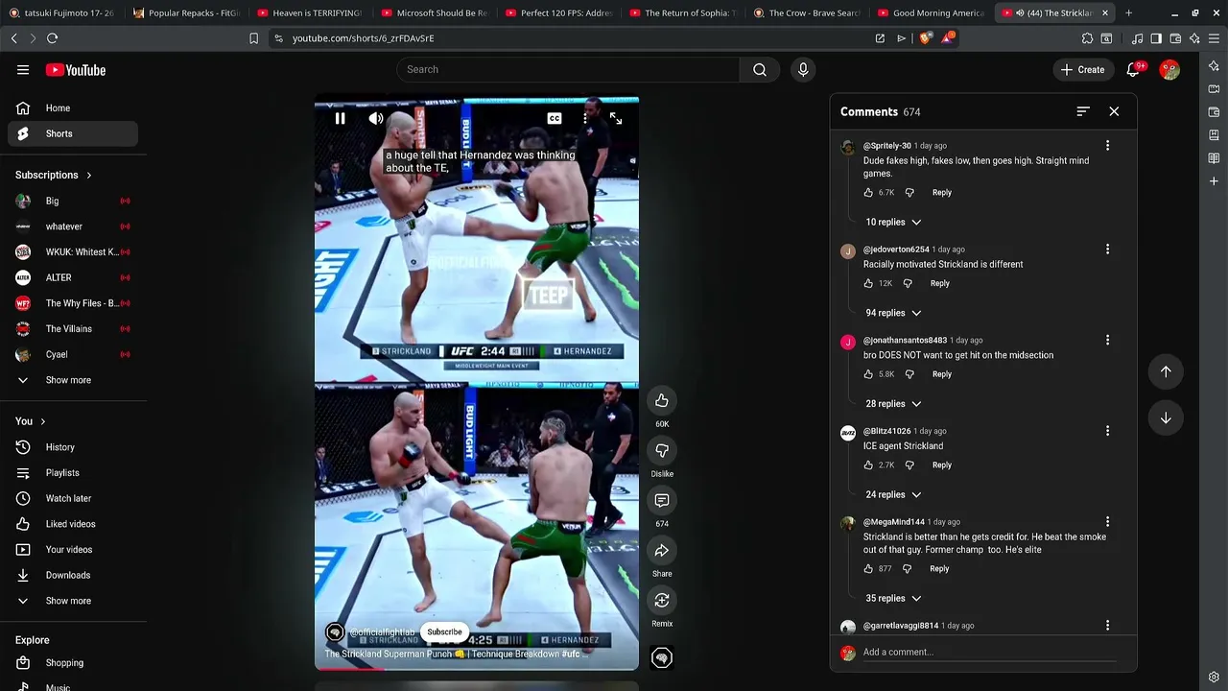Reload the page

pos(52,38)
